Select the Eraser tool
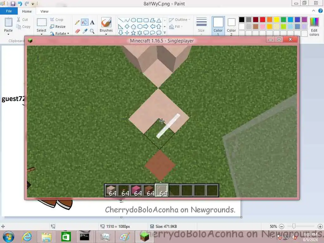Viewport: 324px width, 243px height. click(77, 31)
